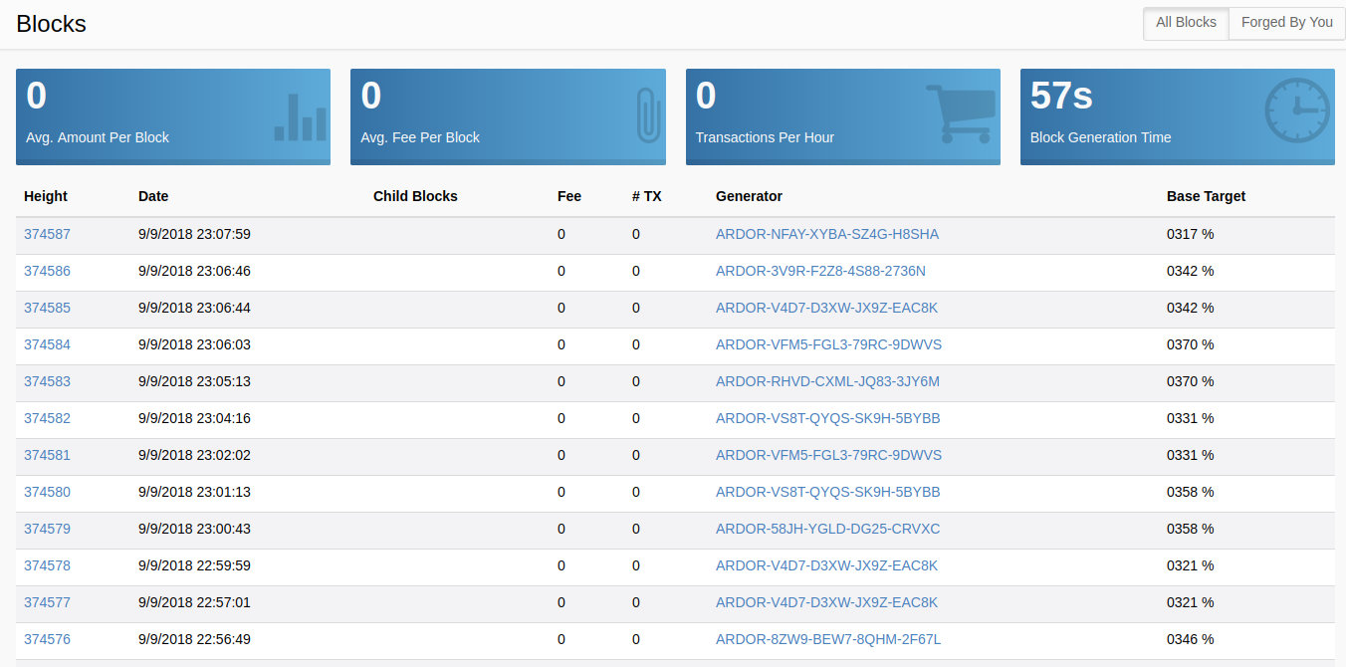Open block height 374576
Viewport: 1346px width, 667px height.
click(x=47, y=640)
